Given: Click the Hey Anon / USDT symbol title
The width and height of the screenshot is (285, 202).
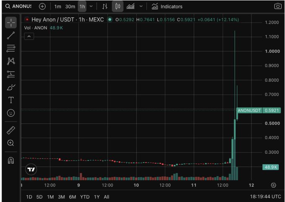Looking at the screenshot, I should pos(67,19).
